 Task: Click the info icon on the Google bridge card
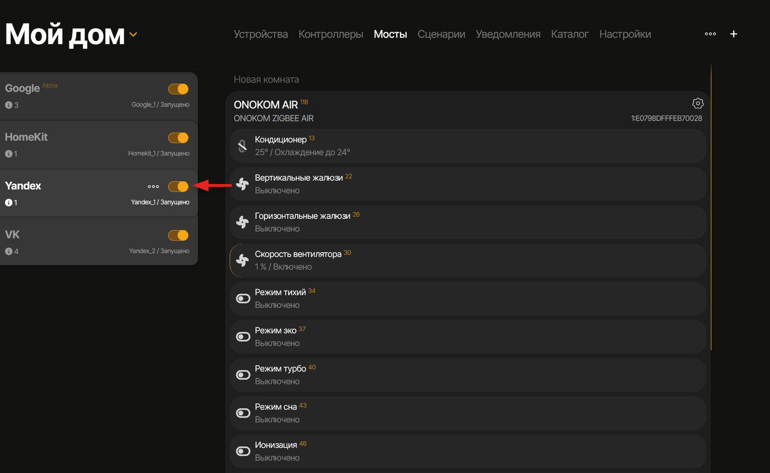(9, 105)
